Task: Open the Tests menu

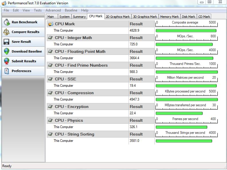Action: [x=38, y=10]
